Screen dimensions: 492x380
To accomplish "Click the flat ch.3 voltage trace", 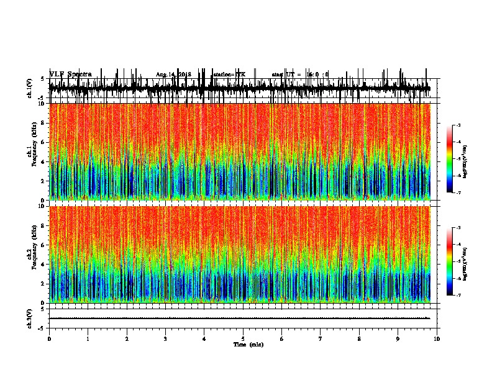I will (x=240, y=319).
